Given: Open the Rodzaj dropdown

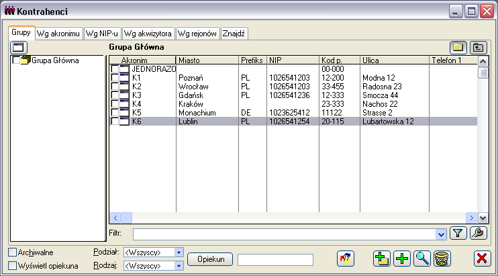Looking at the screenshot, I should [179, 266].
